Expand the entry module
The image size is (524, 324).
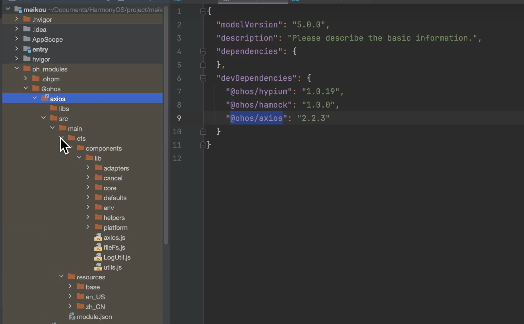pyautogui.click(x=17, y=49)
